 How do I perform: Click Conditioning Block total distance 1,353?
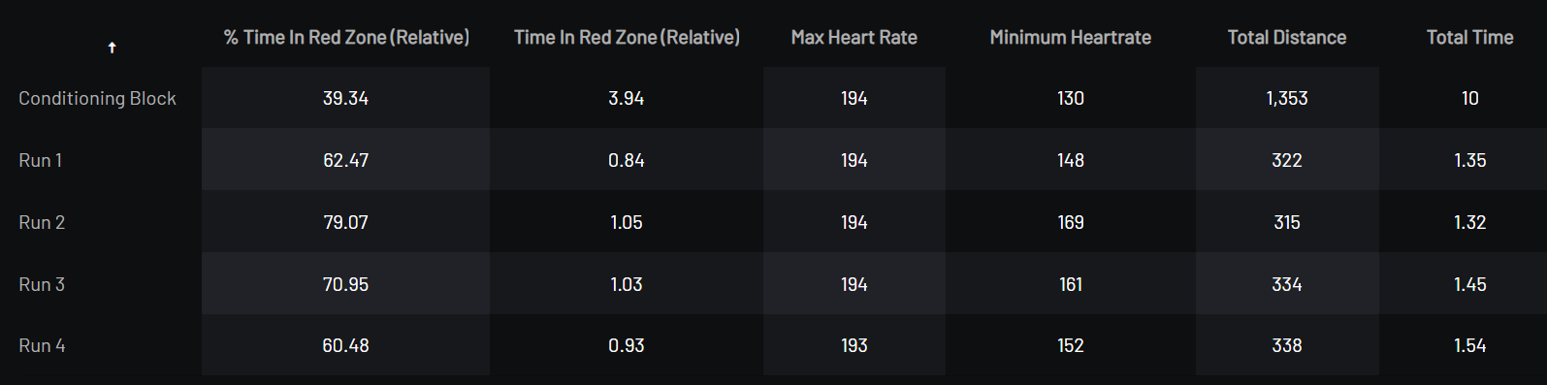tap(1287, 98)
